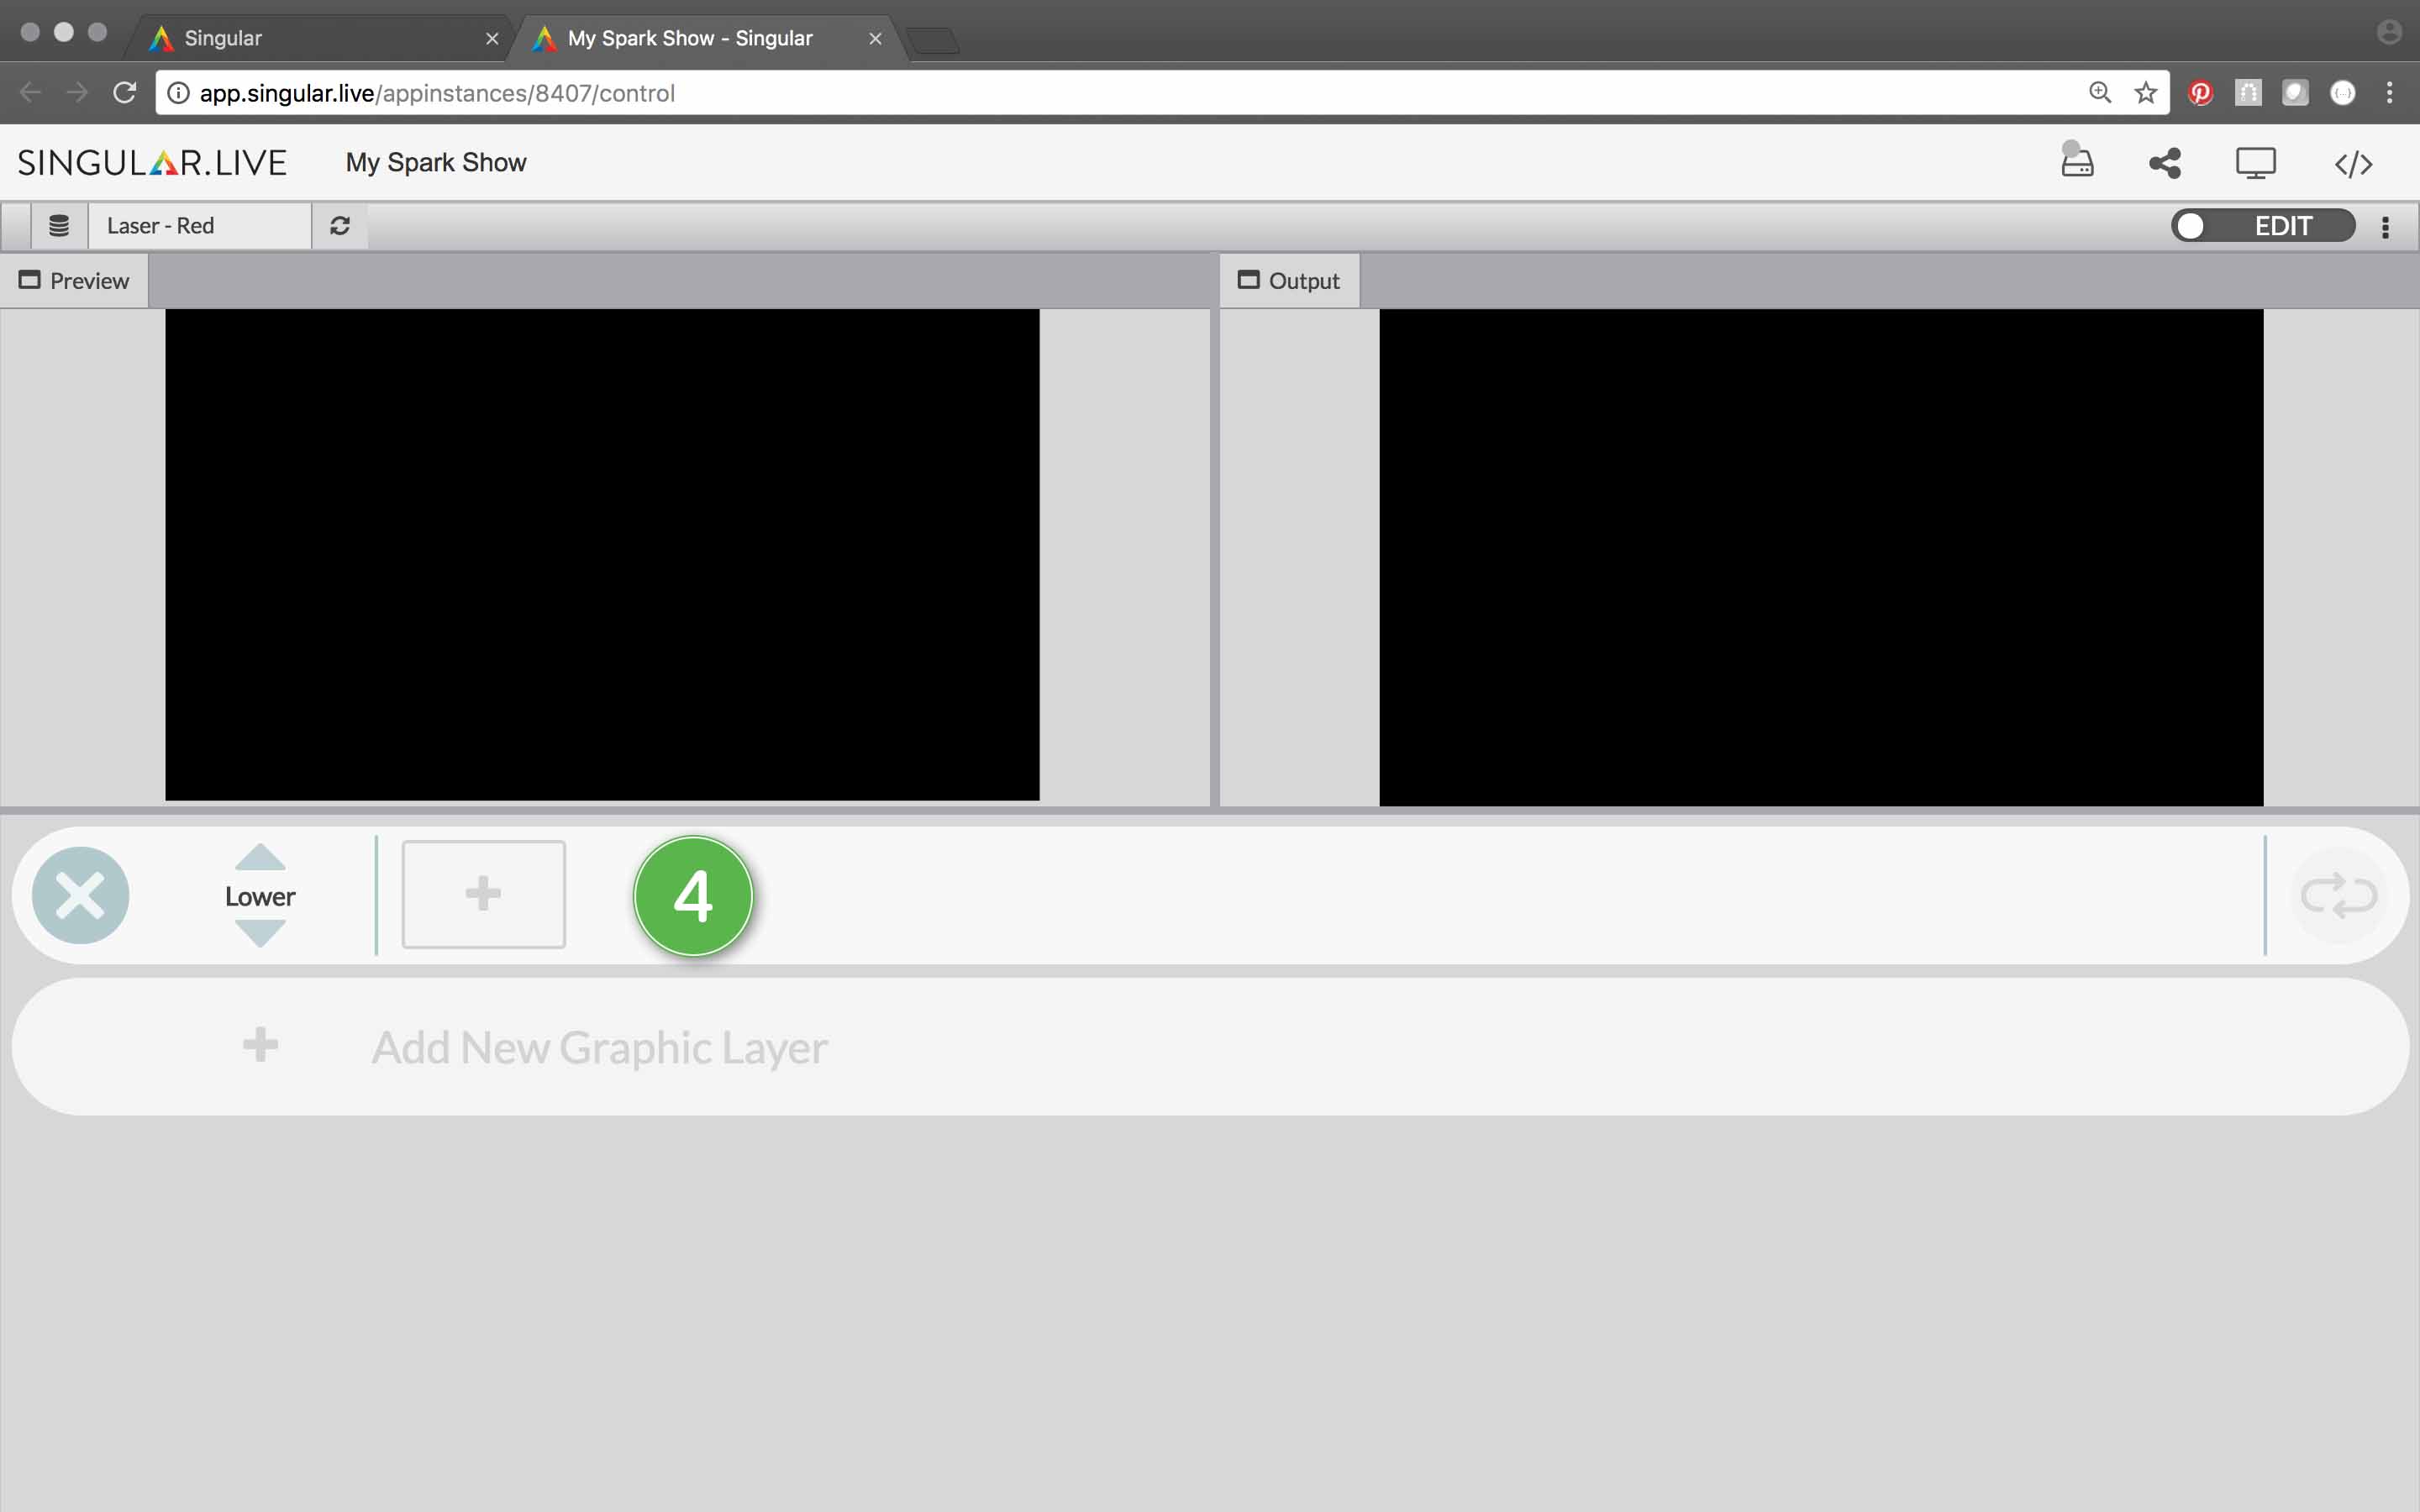
Task: Open the monitor output icon
Action: pos(2255,163)
